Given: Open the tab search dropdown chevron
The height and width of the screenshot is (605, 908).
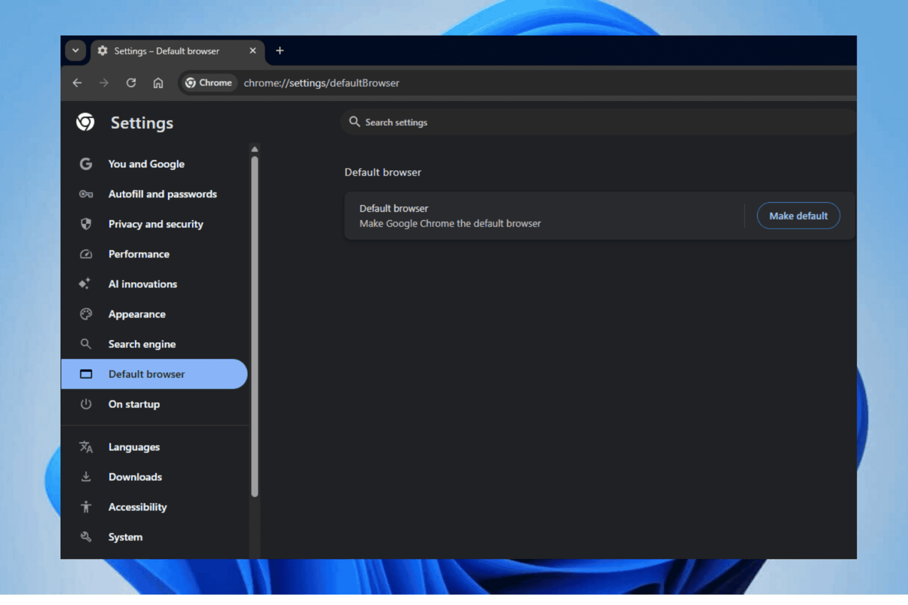Looking at the screenshot, I should [76, 51].
